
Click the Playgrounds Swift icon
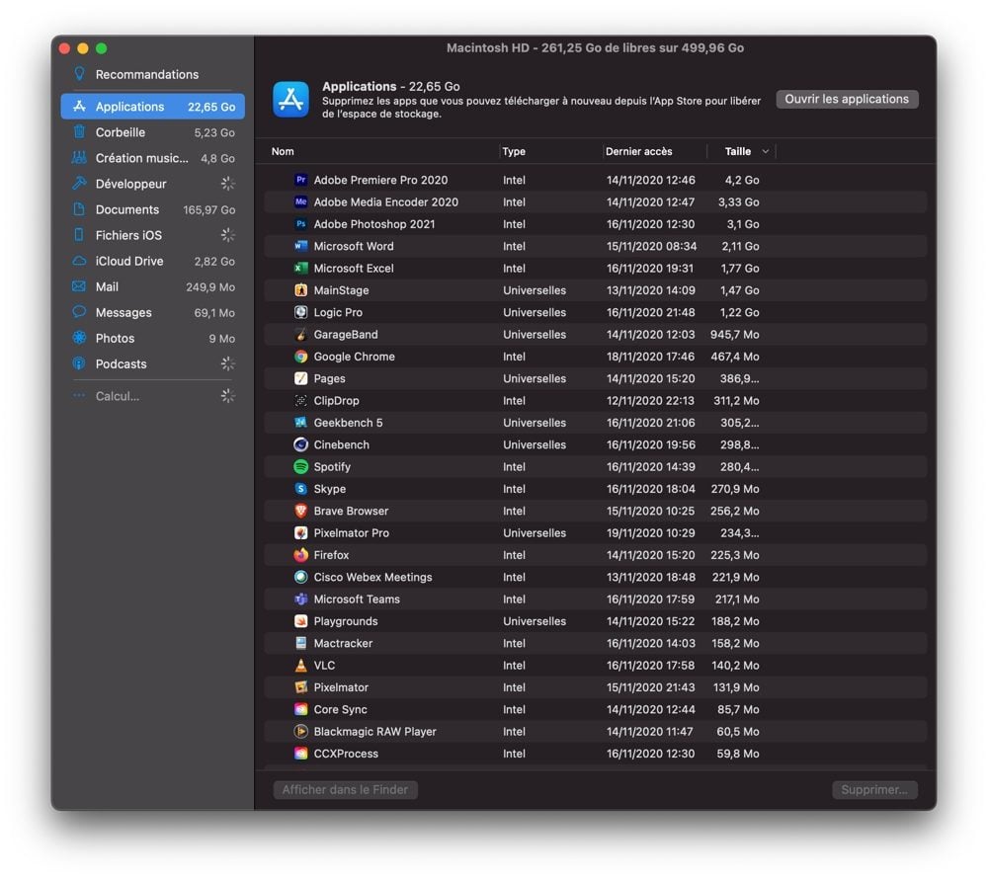click(300, 621)
